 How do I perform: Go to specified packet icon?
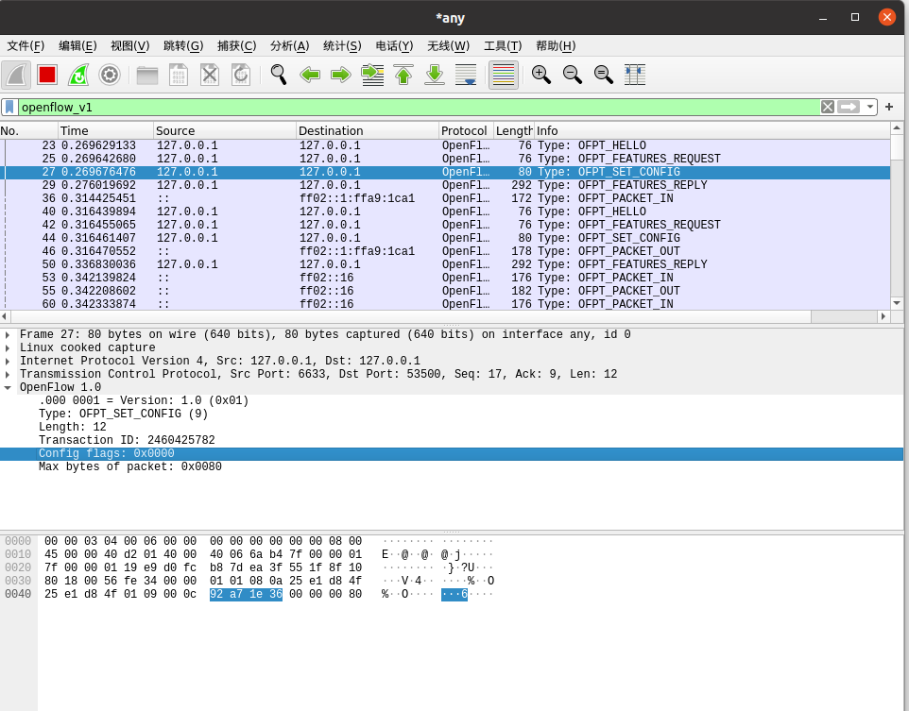pyautogui.click(x=372, y=75)
